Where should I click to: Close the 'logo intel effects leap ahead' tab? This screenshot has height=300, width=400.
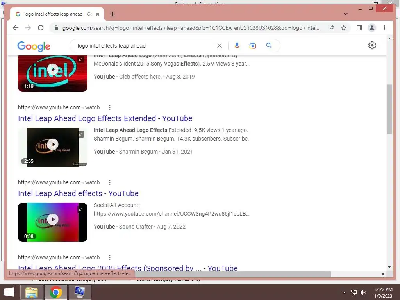(97, 14)
